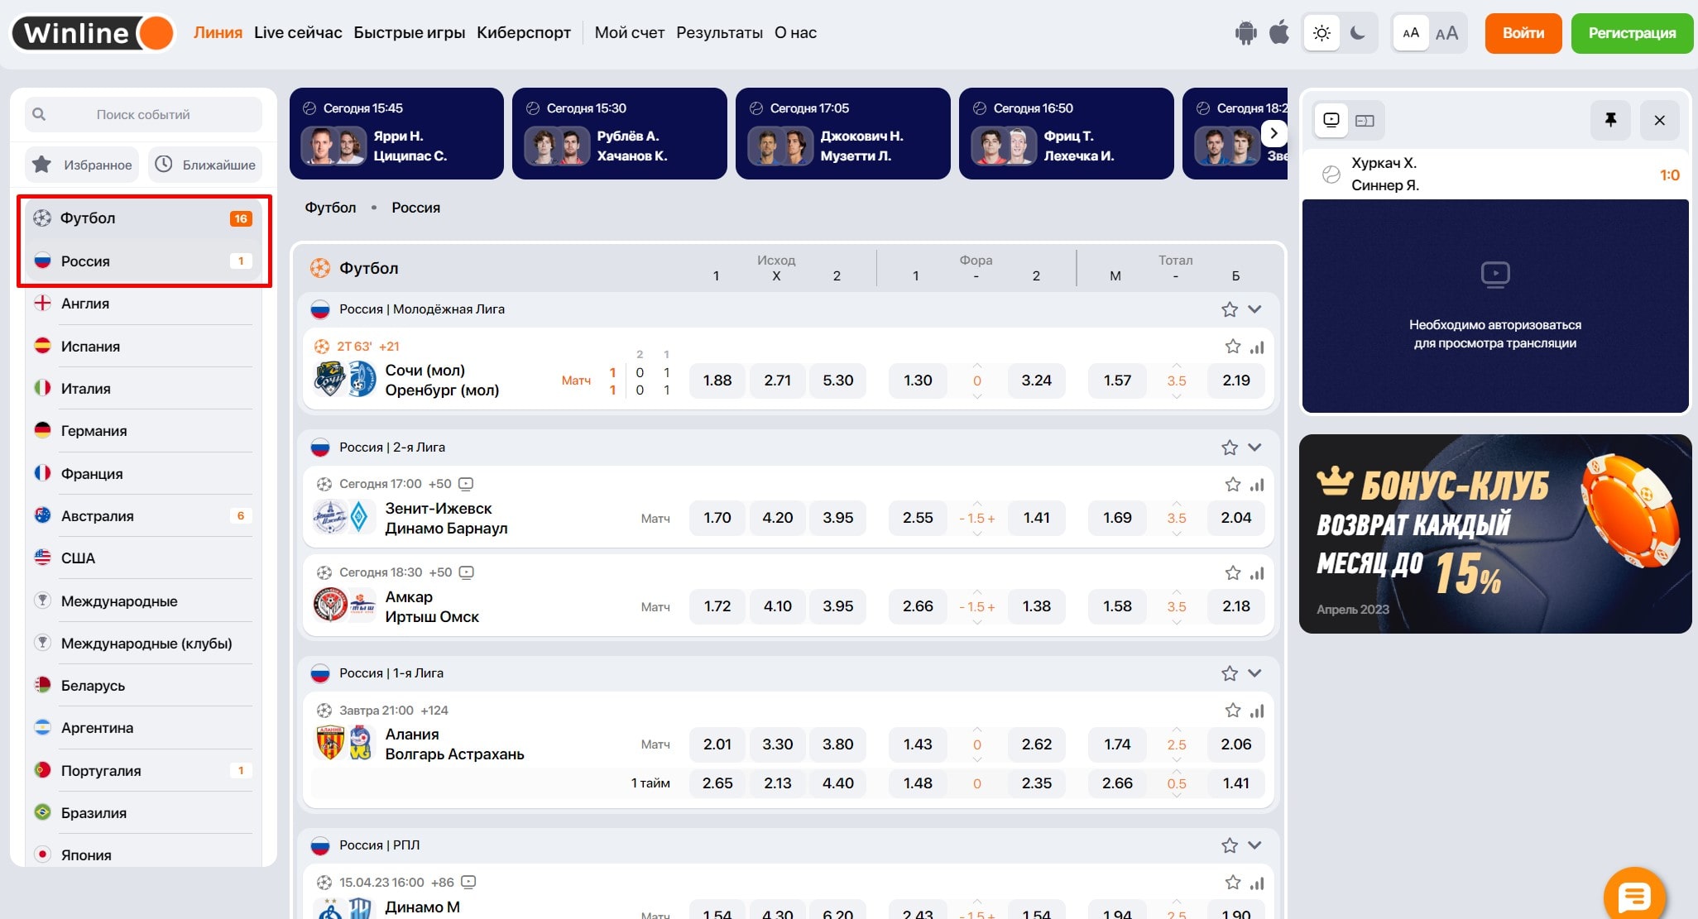
Task: Go to Live сейчас section
Action: (x=298, y=33)
